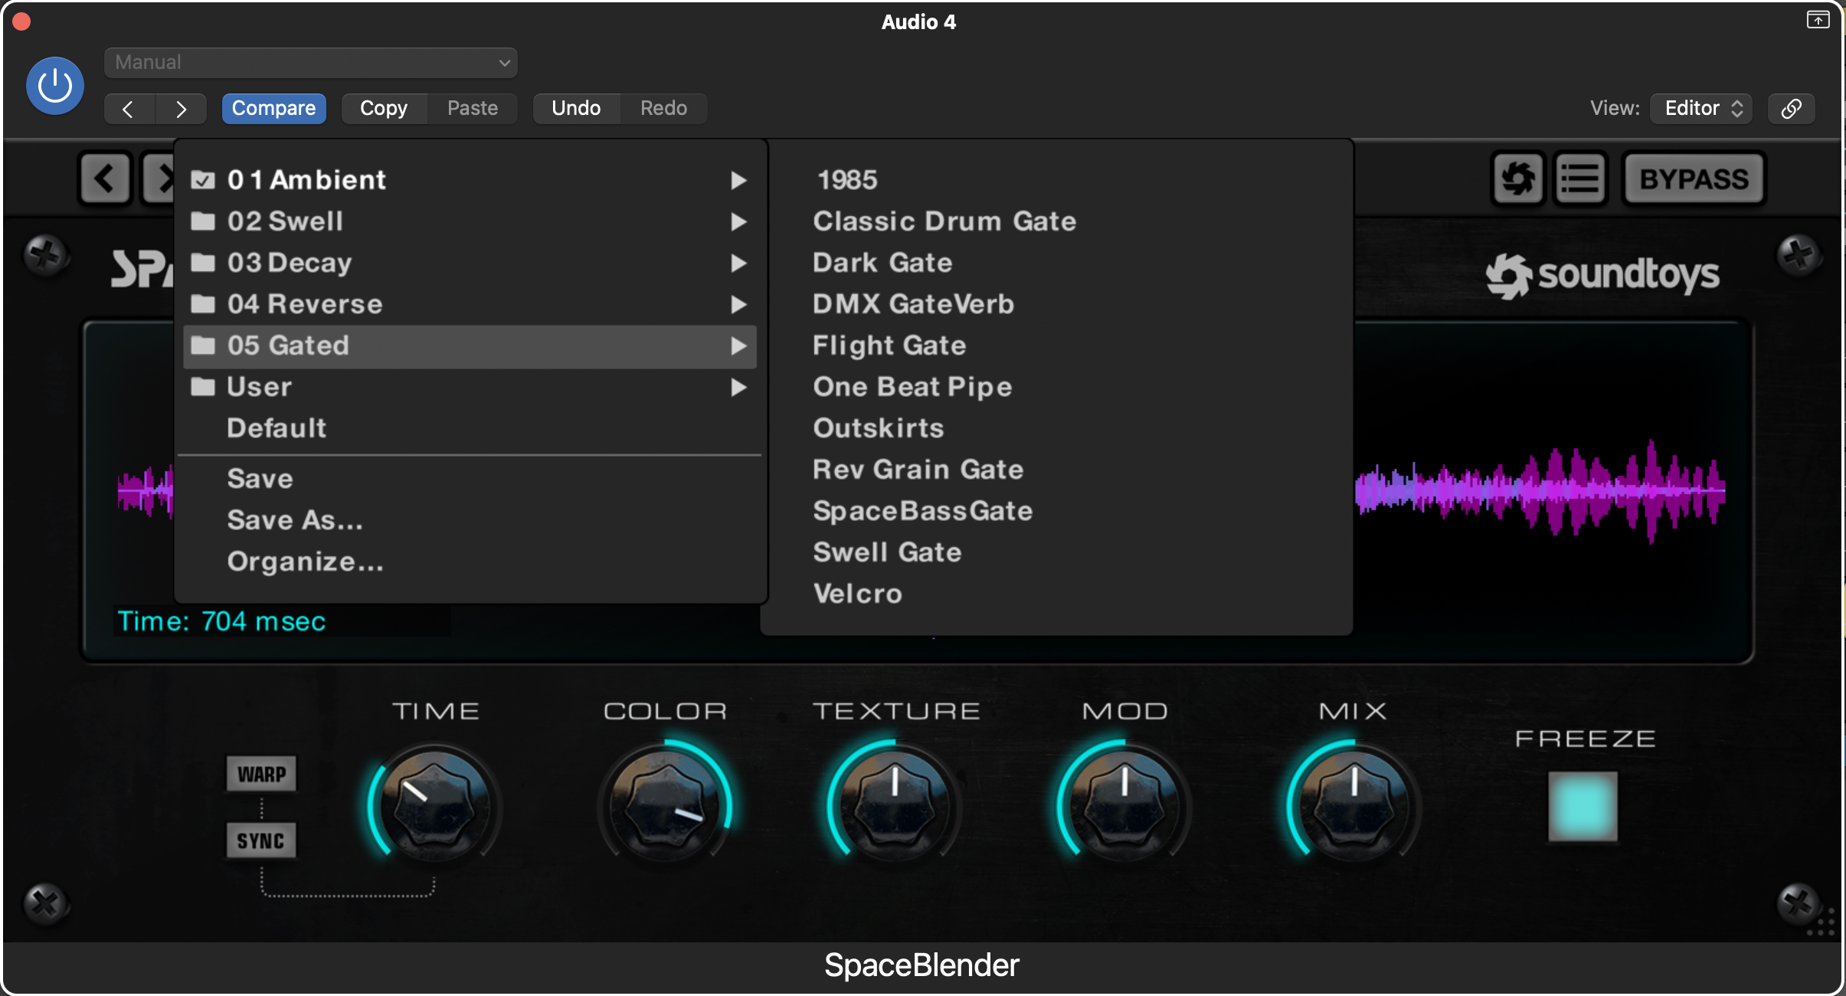The height and width of the screenshot is (996, 1846).
Task: Click the Time 704 msec readout
Action: [x=221, y=621]
